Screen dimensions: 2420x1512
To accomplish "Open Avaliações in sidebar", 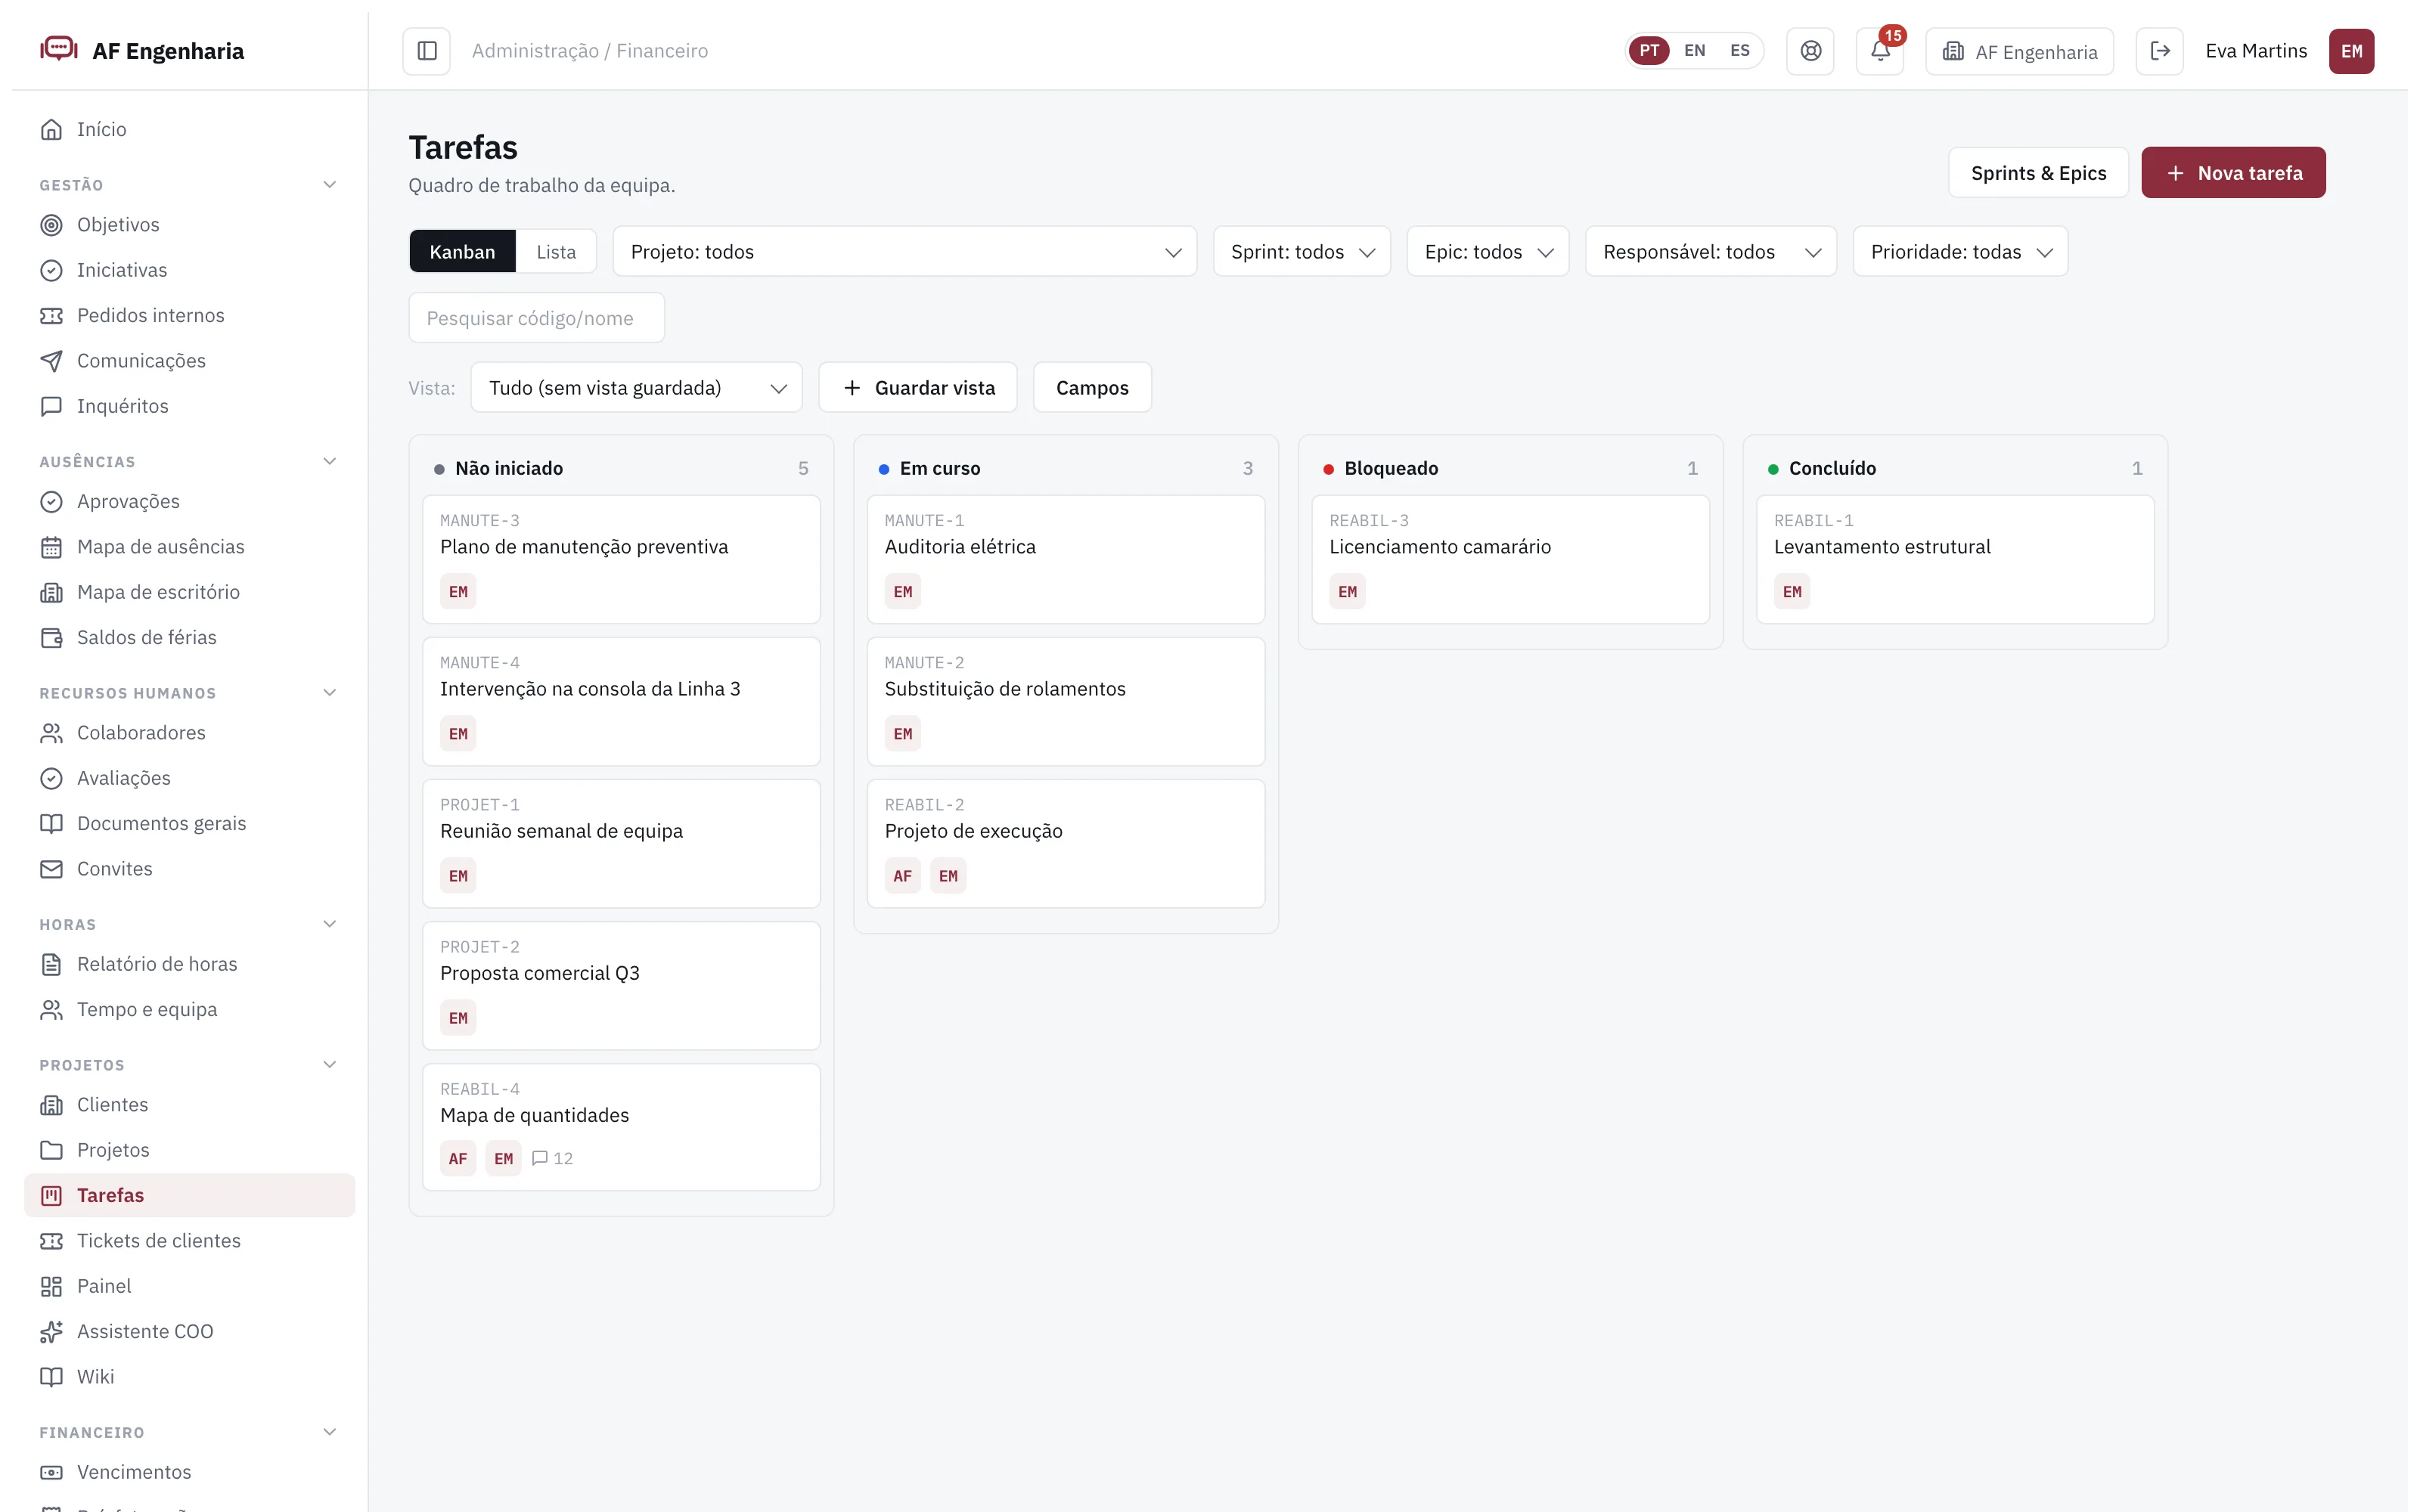I will tap(189, 778).
